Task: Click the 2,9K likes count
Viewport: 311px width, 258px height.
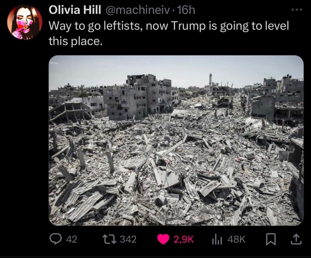Action: click(x=184, y=239)
